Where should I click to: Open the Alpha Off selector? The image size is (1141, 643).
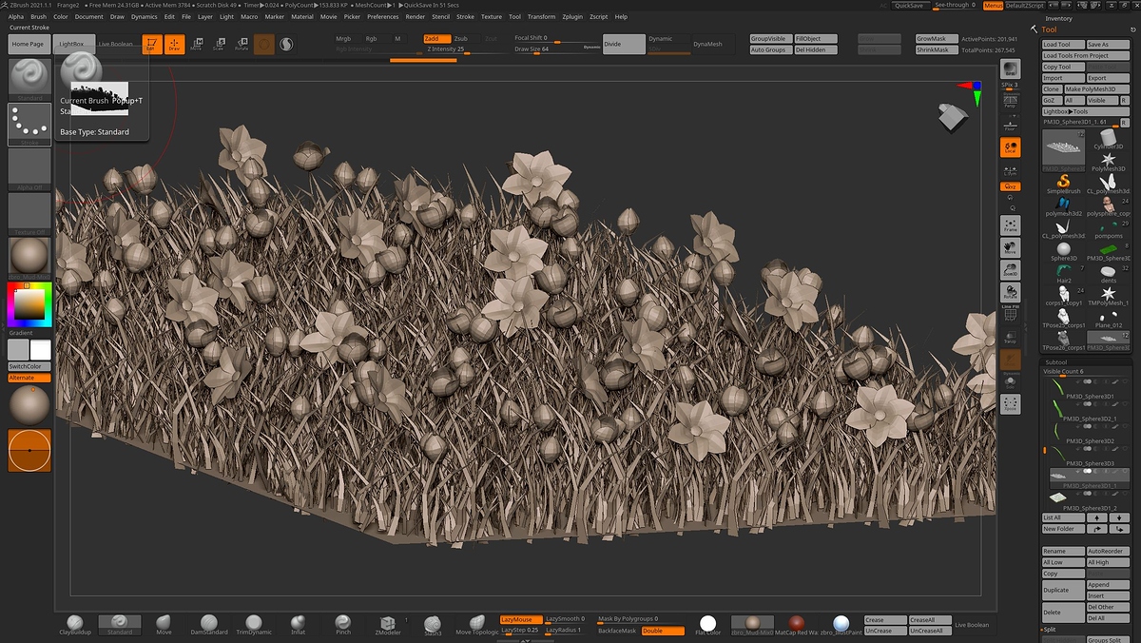click(x=29, y=169)
